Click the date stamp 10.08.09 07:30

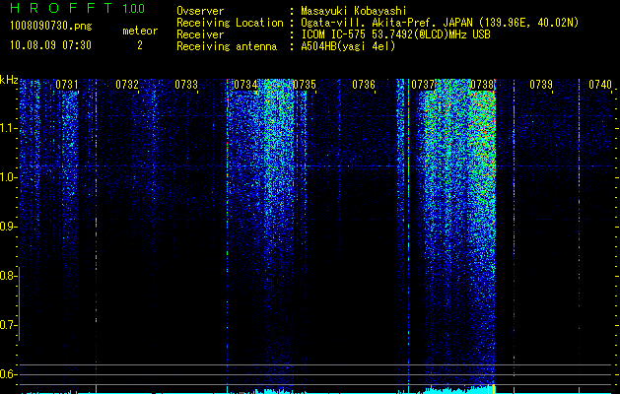(x=50, y=45)
